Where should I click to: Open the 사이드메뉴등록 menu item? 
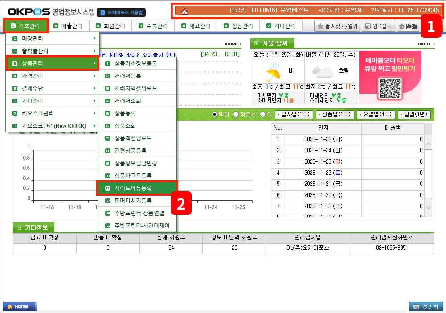coord(137,188)
